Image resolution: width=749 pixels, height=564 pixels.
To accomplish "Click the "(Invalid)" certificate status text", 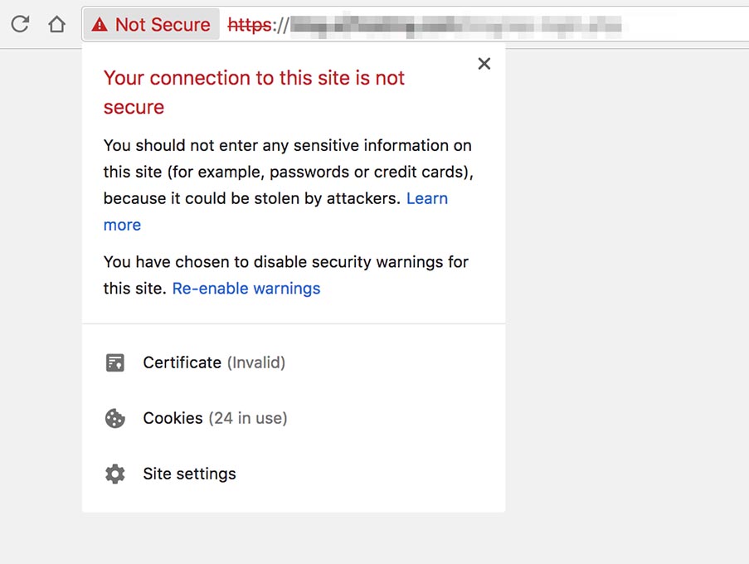I will (256, 362).
